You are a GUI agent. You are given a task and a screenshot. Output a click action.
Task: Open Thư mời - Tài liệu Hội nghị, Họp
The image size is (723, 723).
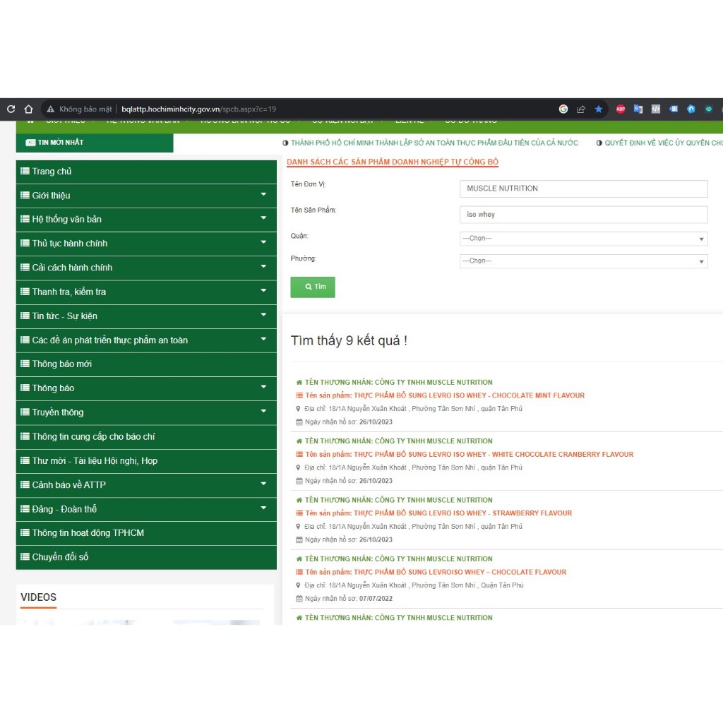(x=146, y=460)
